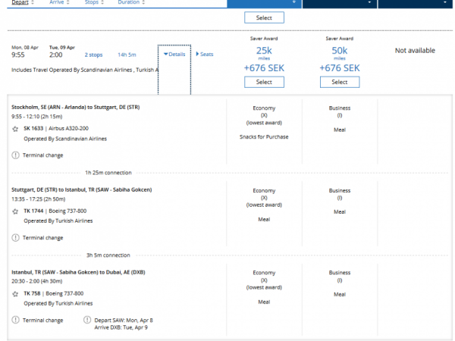The image size is (455, 341).
Task: Select the 50k miles Saver Award
Action: (x=340, y=82)
